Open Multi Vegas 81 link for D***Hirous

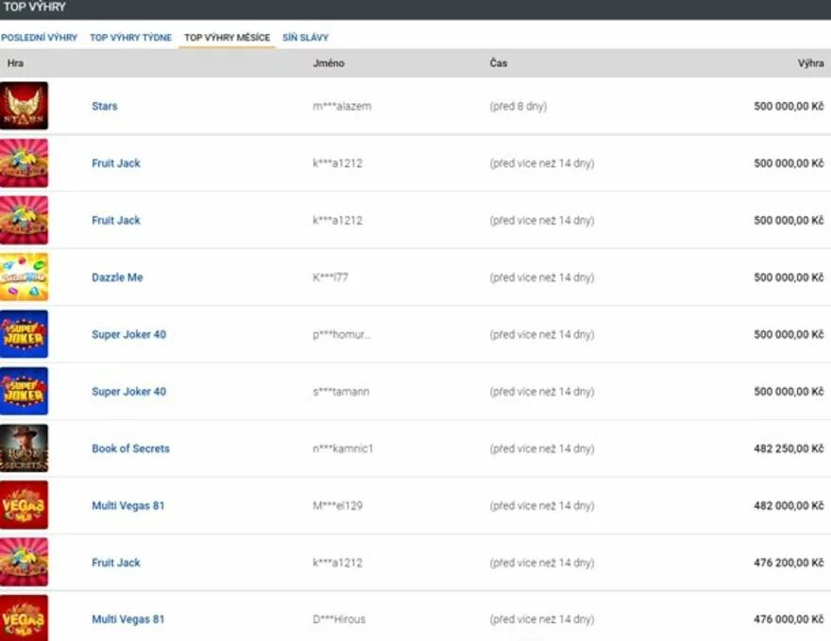point(128,619)
